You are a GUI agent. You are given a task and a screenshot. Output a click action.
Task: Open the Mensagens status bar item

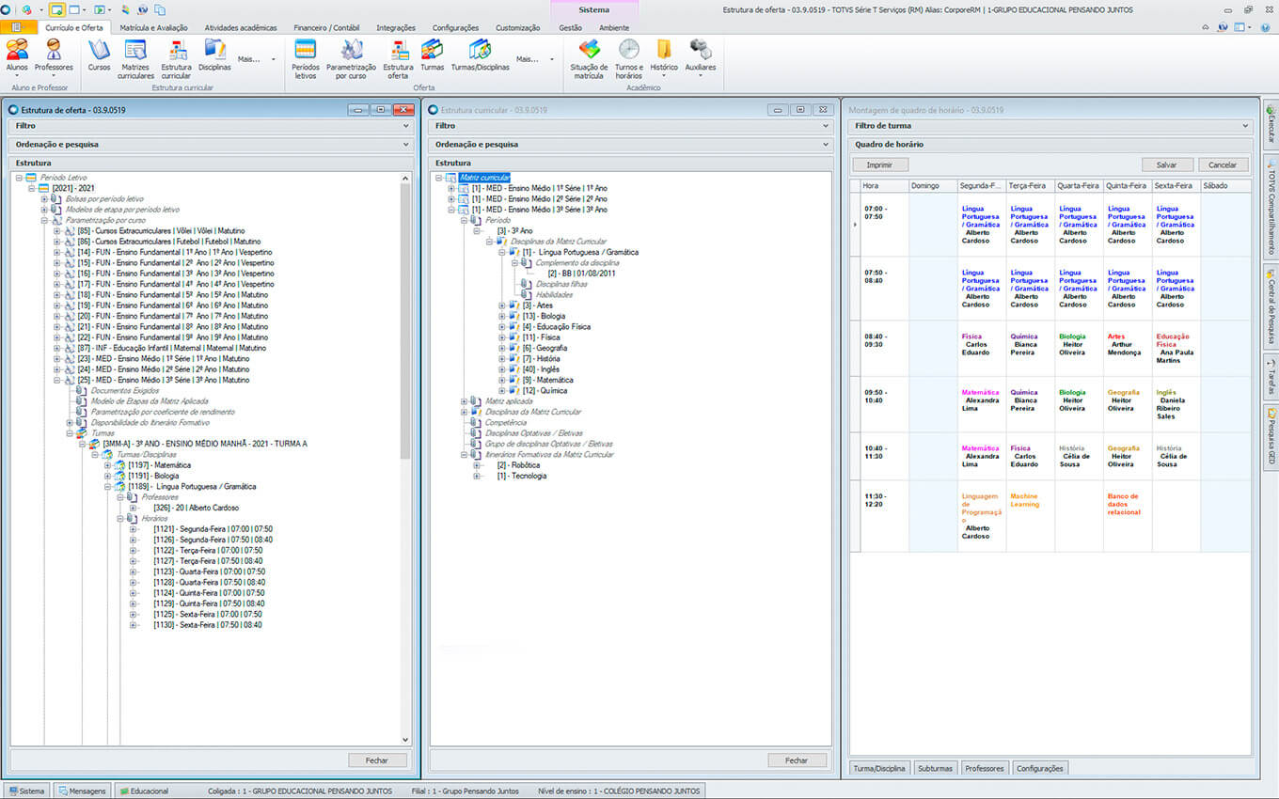coord(82,791)
